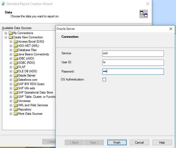176x148 pixels.
Task: Expand the My Connections node
Action: tap(6, 33)
